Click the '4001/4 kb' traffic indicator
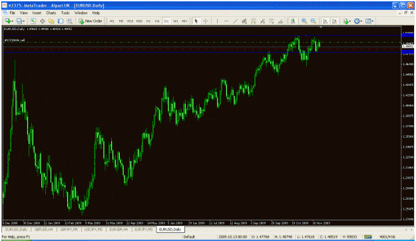 (387, 237)
